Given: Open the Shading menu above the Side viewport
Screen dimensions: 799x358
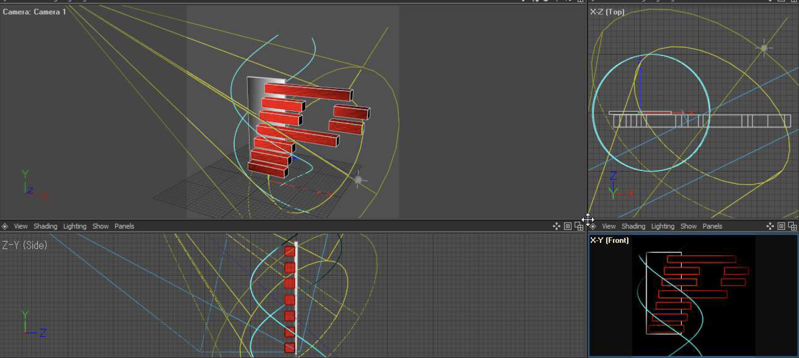Looking at the screenshot, I should pos(45,226).
